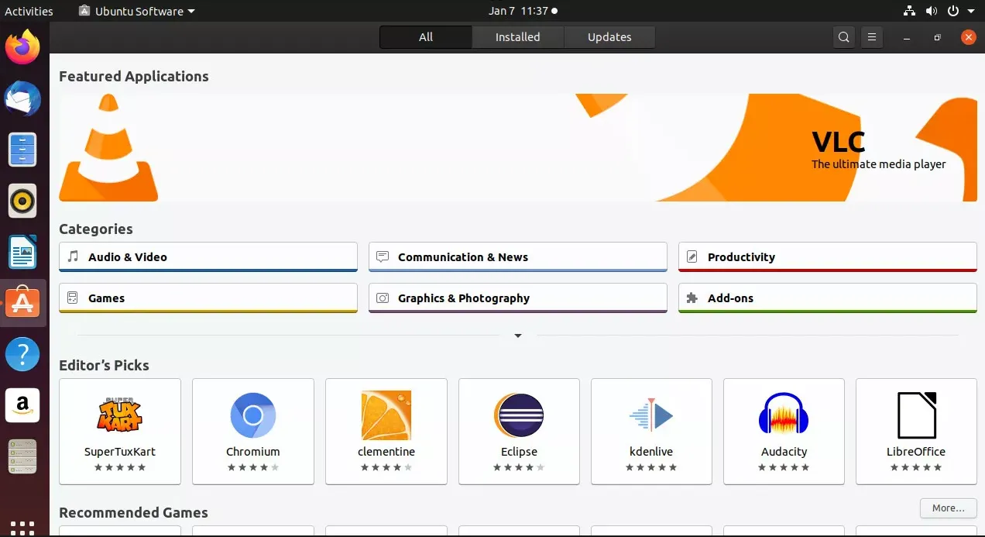Click the clementine name label
Viewport: 985px width, 537px height.
coord(386,452)
